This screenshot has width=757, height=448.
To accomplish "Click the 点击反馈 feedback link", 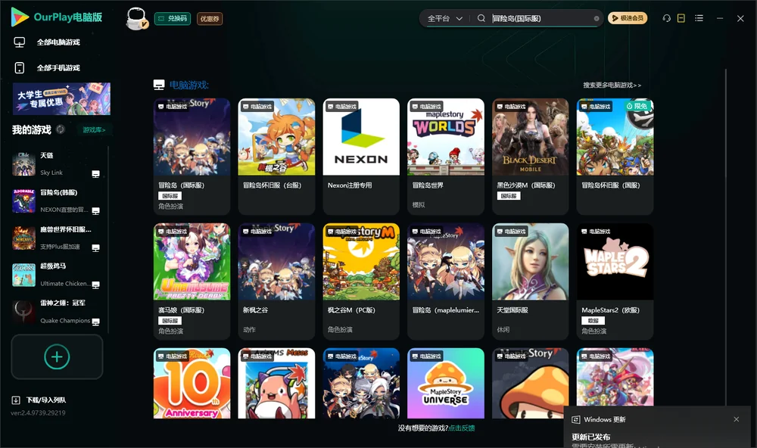I will click(462, 428).
